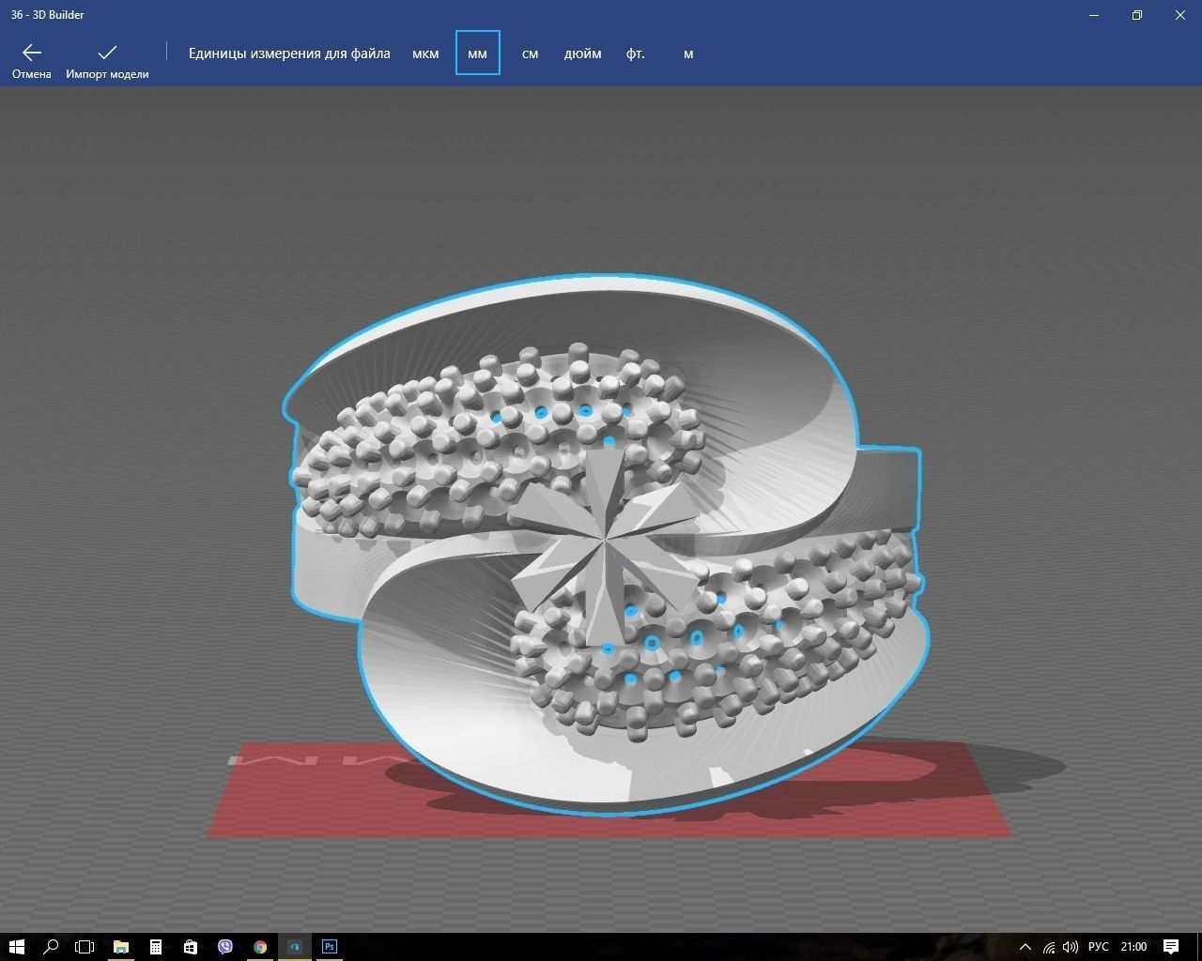Pick м (meters) measurement unit
This screenshot has height=961, width=1202.
[688, 53]
